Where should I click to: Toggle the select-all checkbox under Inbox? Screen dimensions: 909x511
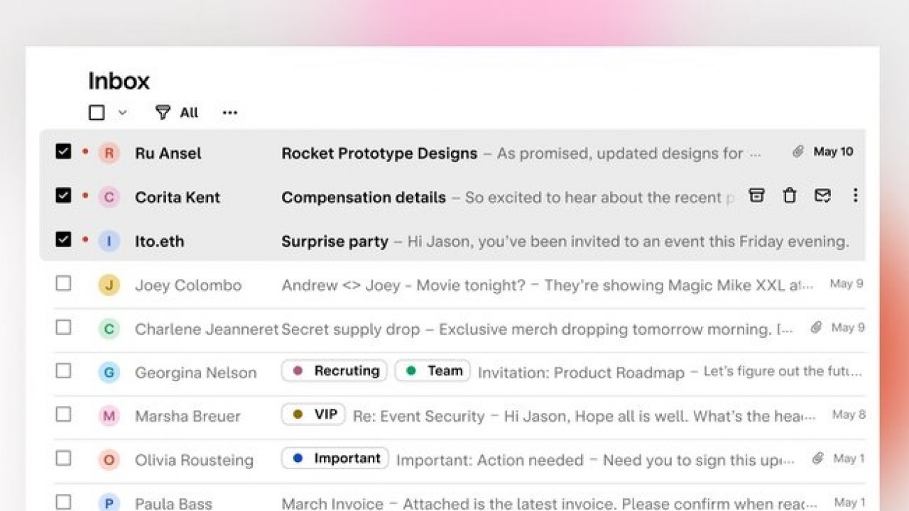tap(97, 112)
